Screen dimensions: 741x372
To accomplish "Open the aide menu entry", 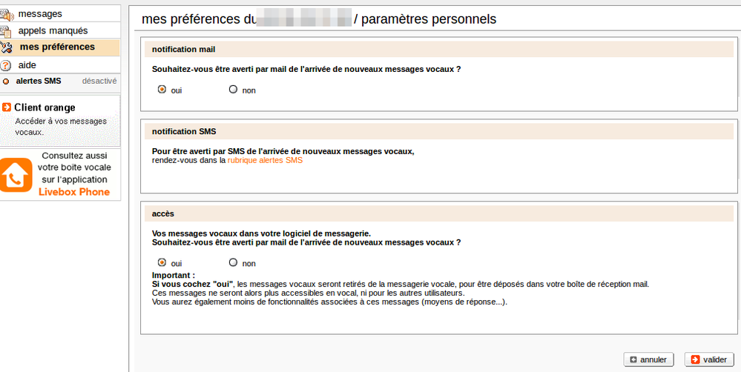I will (x=27, y=65).
